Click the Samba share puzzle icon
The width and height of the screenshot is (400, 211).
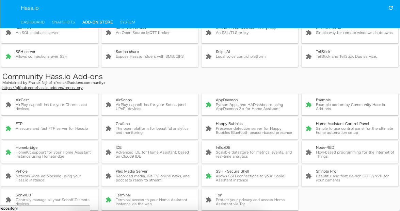[108, 56]
